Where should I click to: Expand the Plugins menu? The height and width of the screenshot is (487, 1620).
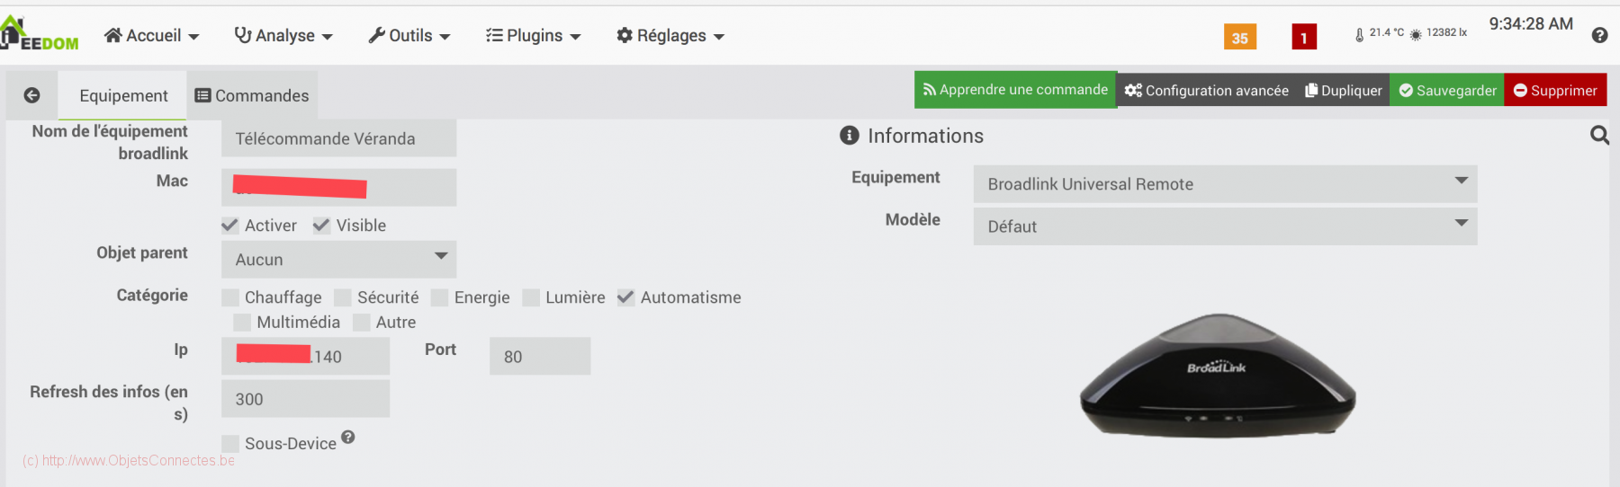coord(534,36)
